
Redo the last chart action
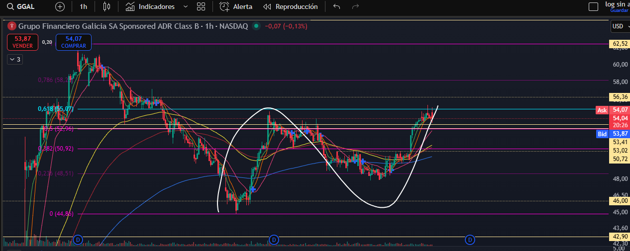coord(355,6)
